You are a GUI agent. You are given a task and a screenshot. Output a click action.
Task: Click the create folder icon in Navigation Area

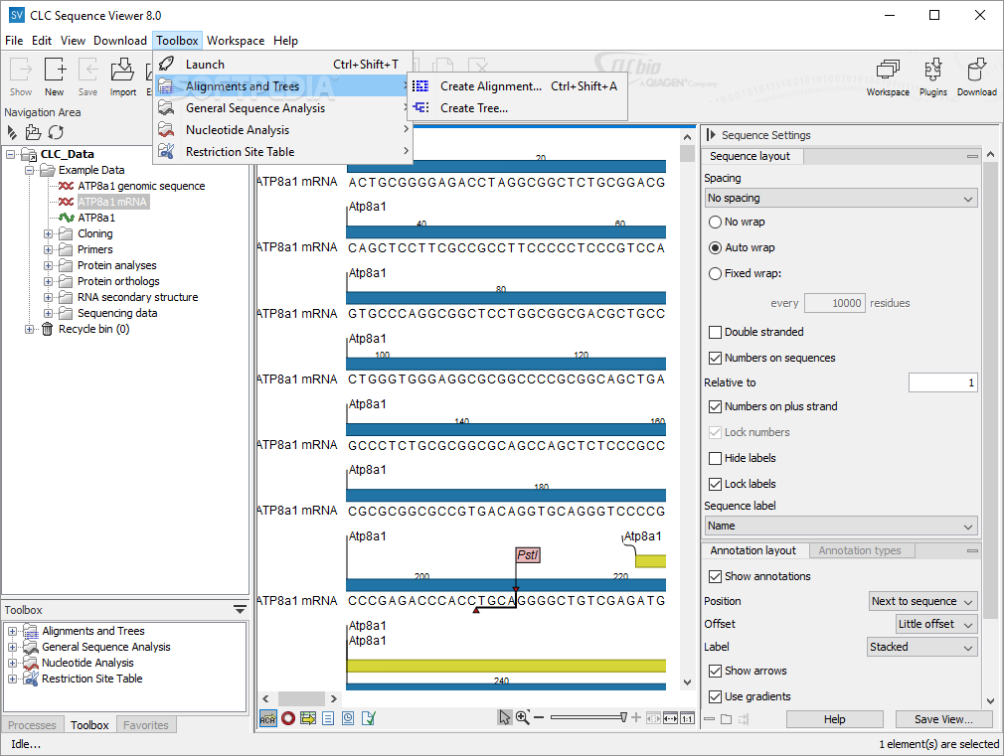[33, 132]
